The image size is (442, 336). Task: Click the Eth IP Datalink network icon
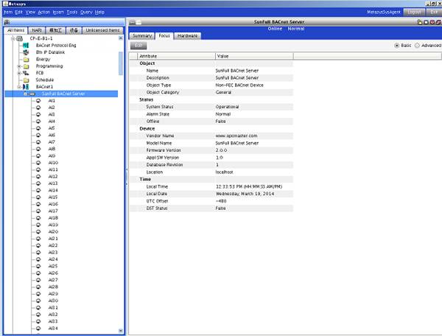[x=26, y=52]
